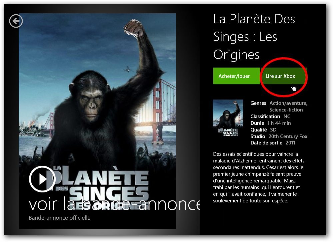The image size is (333, 242).
Task: Click the back arrow icon
Action: (16, 21)
